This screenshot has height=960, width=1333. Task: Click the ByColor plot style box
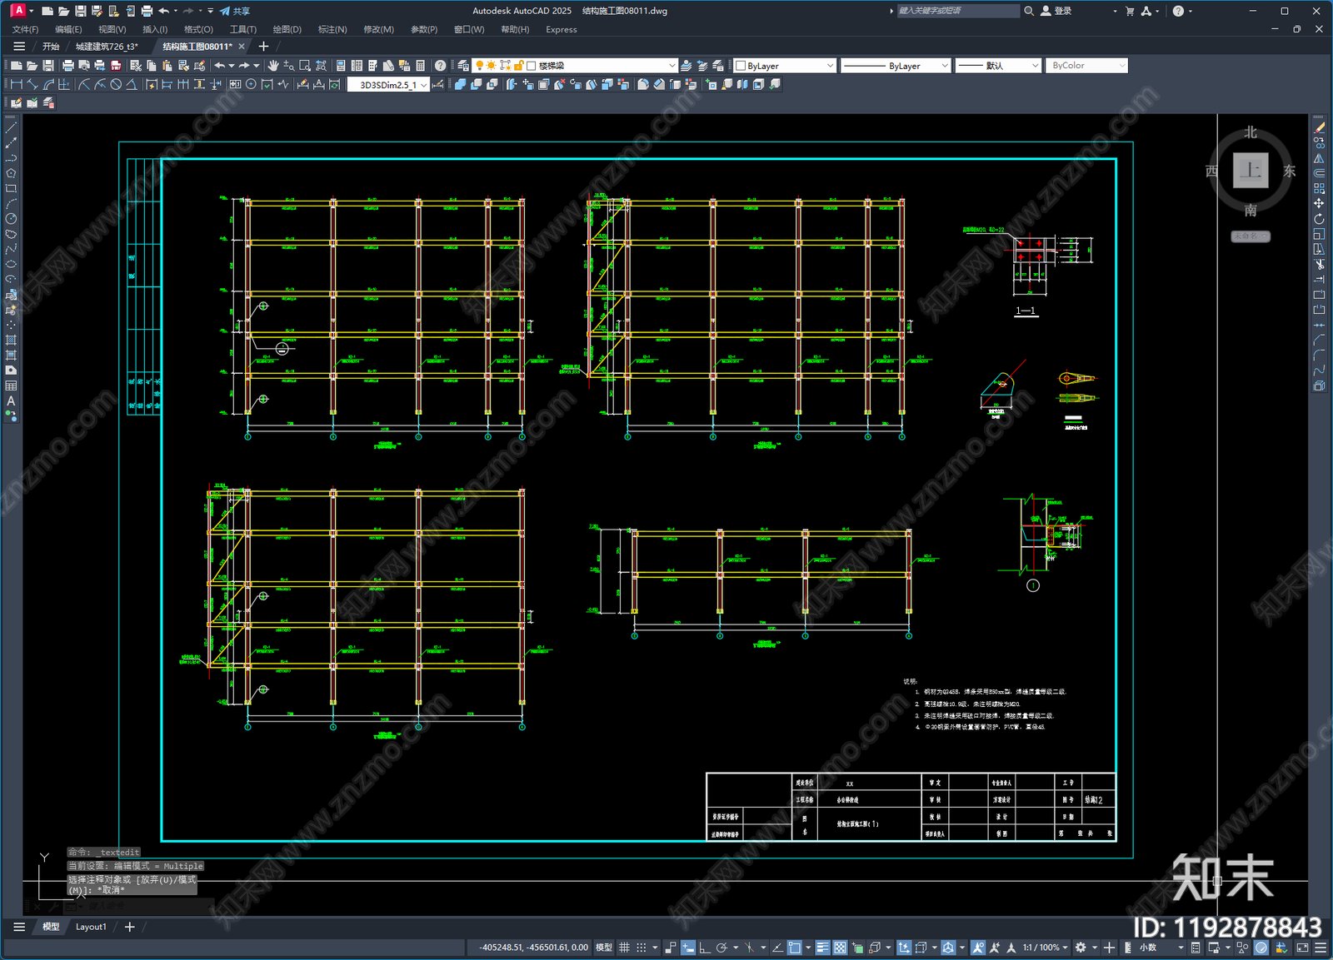coord(1086,65)
